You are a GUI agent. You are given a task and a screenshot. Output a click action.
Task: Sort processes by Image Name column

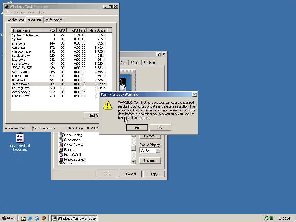coord(27,30)
